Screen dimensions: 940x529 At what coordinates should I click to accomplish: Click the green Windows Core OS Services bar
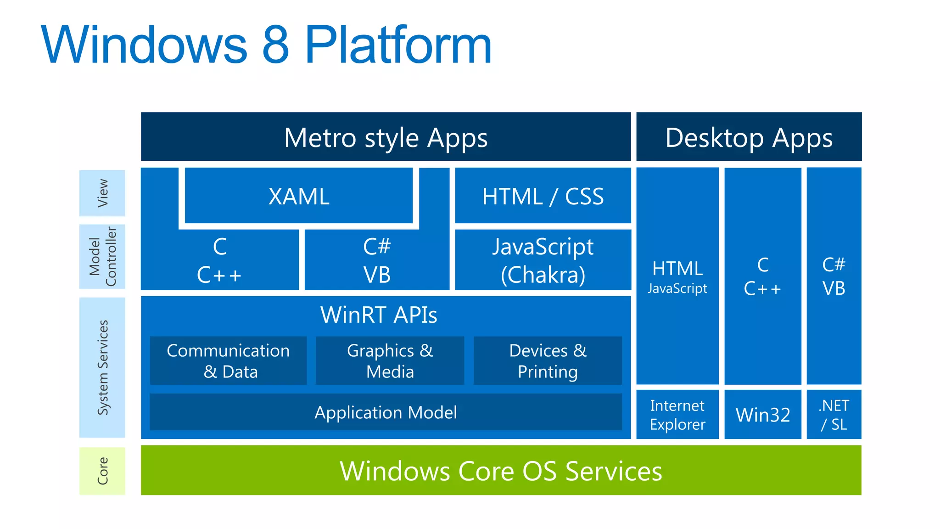coord(501,471)
